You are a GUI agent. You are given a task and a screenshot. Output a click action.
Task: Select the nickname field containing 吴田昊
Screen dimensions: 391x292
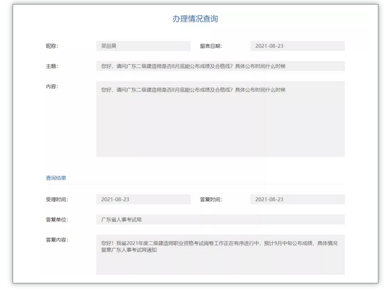pos(143,46)
